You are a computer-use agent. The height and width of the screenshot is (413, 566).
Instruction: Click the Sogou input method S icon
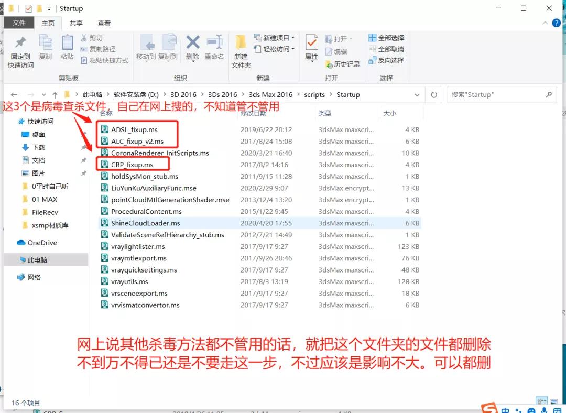[489, 408]
